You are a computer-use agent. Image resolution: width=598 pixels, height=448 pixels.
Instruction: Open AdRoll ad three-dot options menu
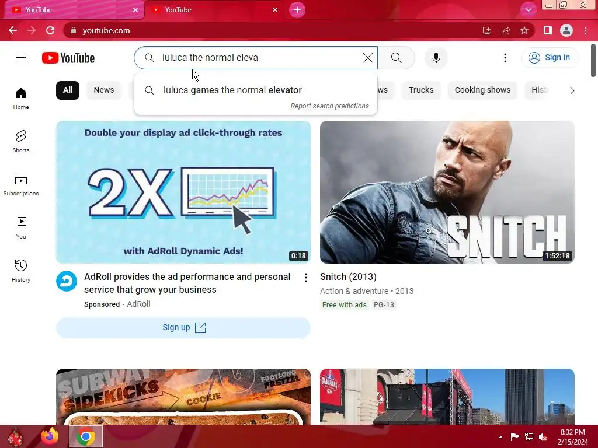coord(305,278)
